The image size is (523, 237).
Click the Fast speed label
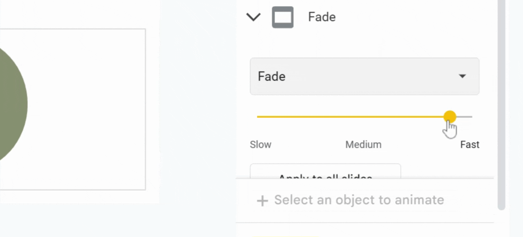click(469, 144)
